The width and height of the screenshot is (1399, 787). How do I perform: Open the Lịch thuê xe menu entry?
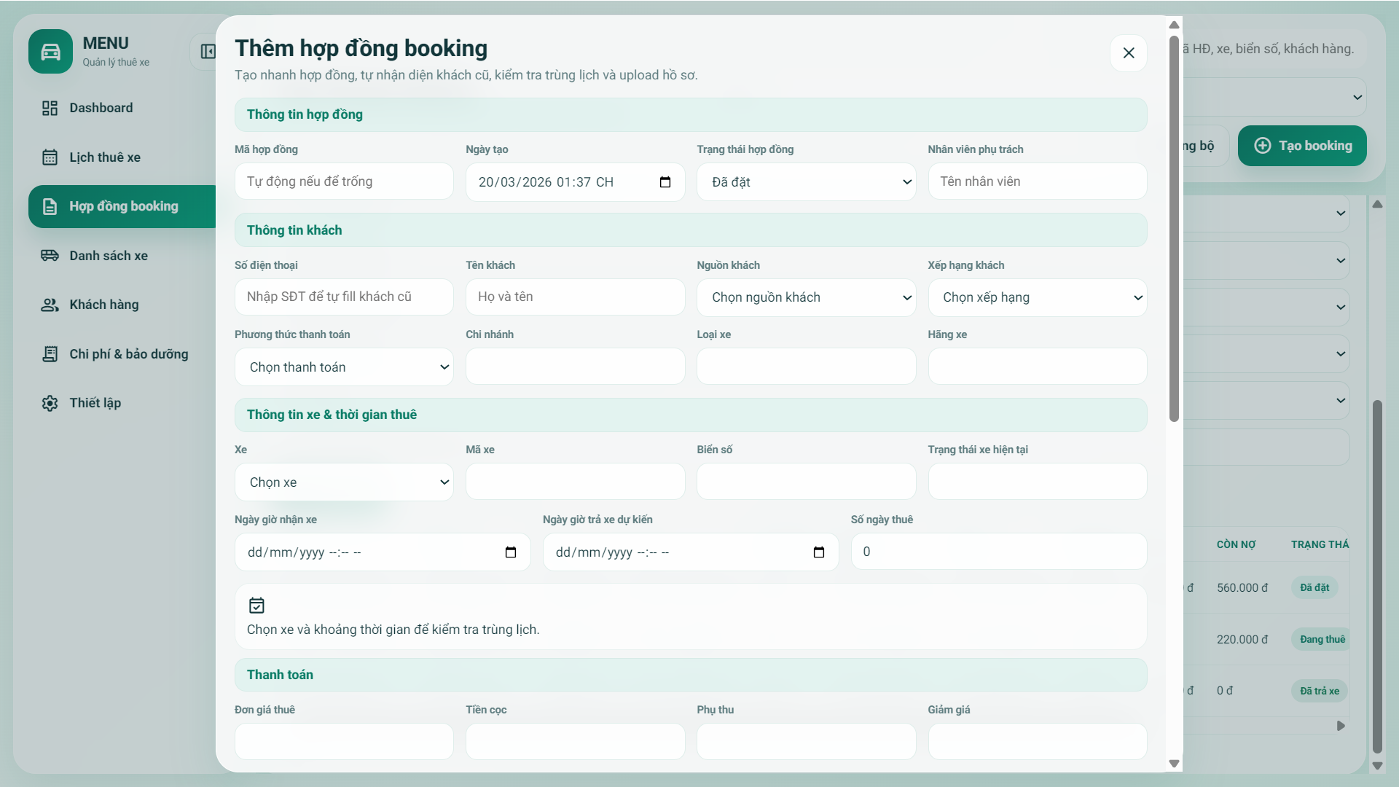click(105, 157)
